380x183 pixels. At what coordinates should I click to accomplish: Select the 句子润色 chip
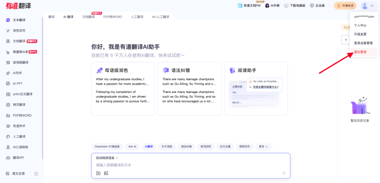pos(167,146)
